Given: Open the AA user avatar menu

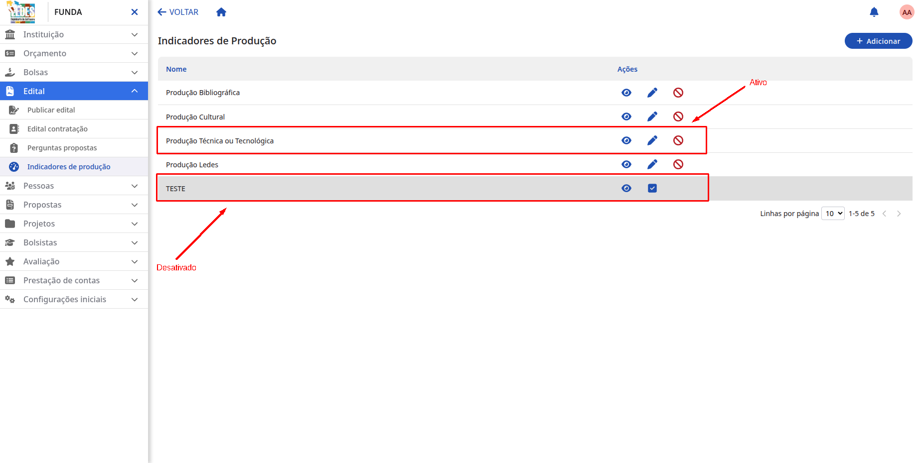Looking at the screenshot, I should (x=907, y=12).
